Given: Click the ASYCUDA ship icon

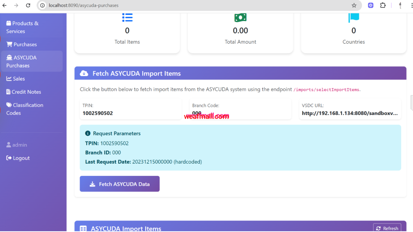Looking at the screenshot, I should click(9, 57).
